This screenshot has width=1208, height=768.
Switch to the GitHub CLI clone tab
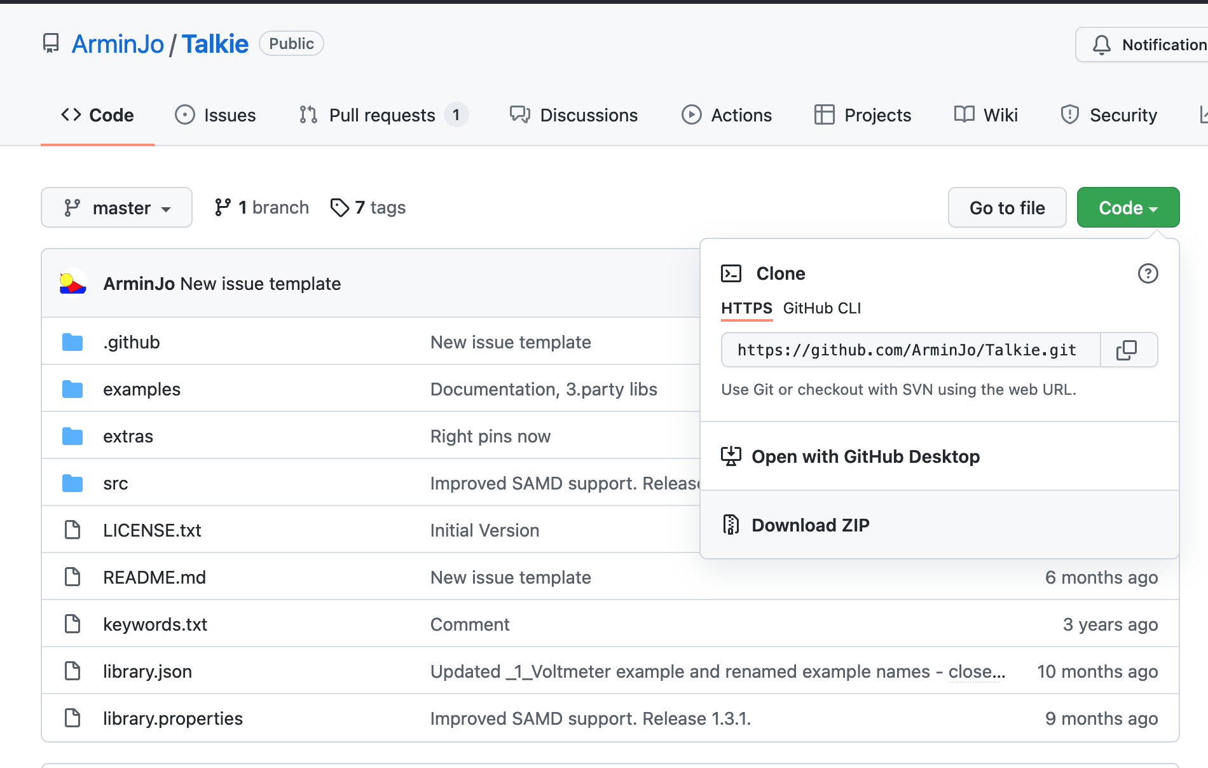click(x=821, y=308)
